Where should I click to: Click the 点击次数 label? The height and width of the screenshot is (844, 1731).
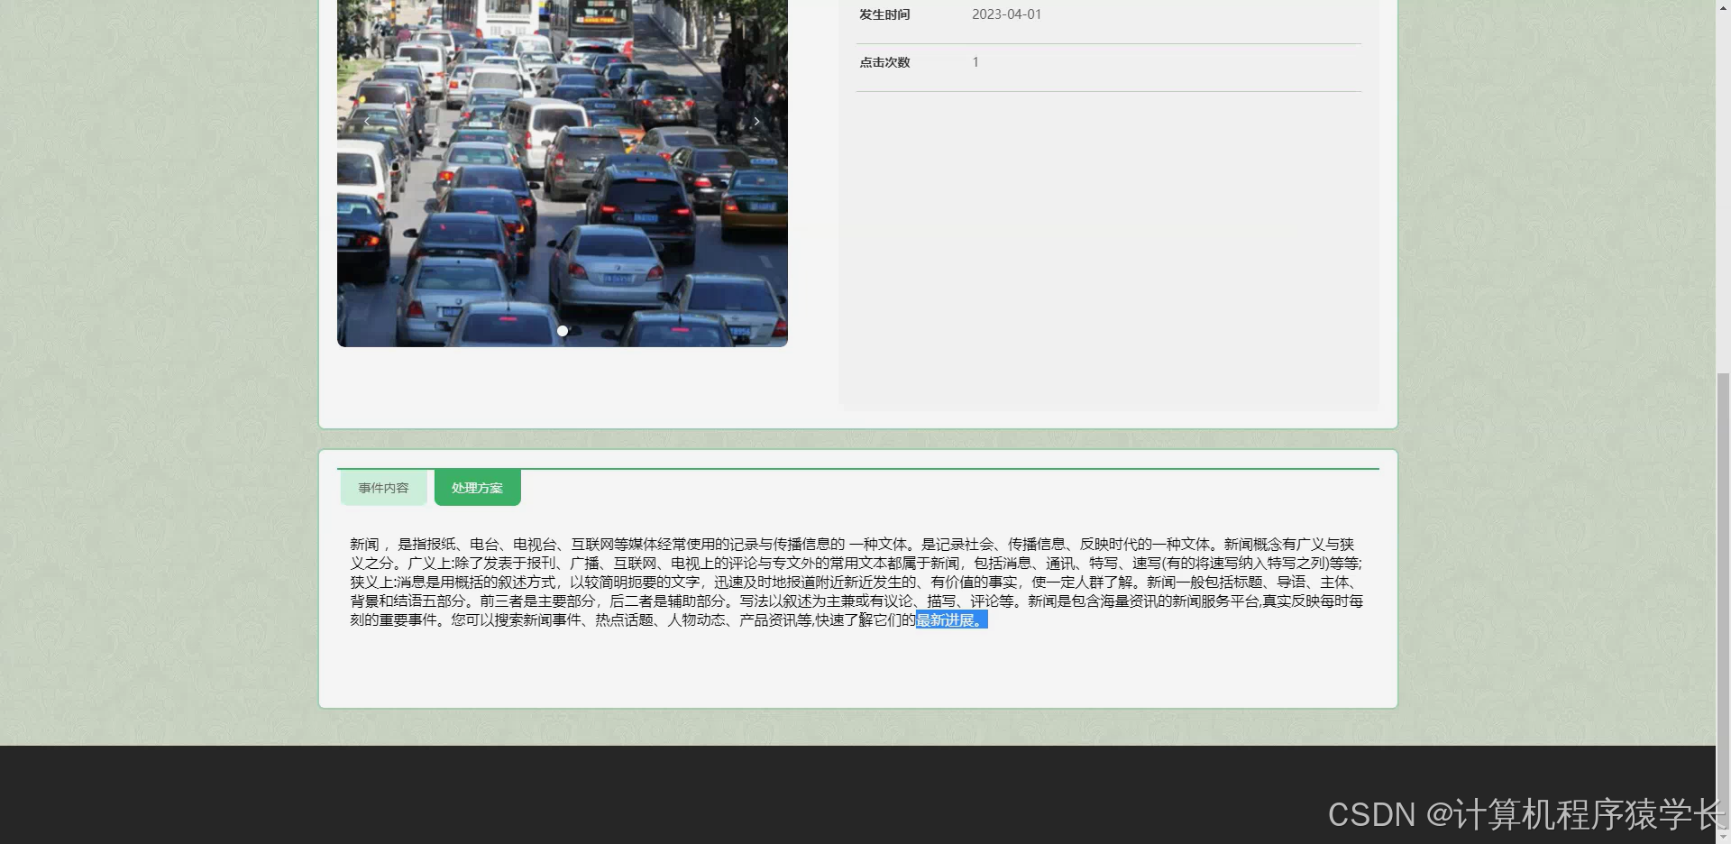(884, 62)
